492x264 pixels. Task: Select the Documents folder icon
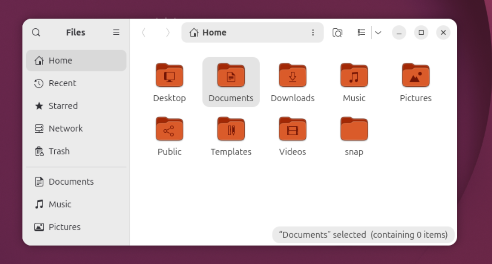pos(231,75)
